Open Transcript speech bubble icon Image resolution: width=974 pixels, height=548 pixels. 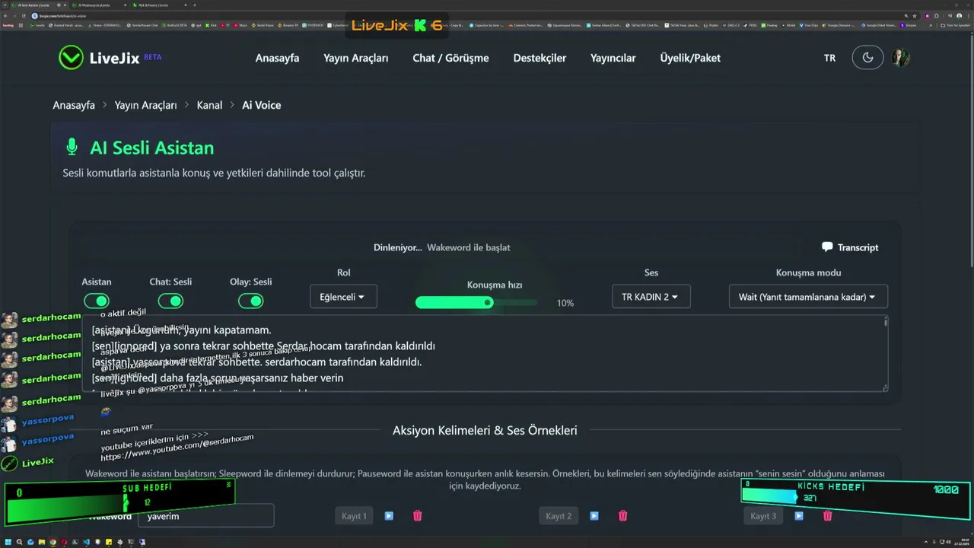coord(827,247)
